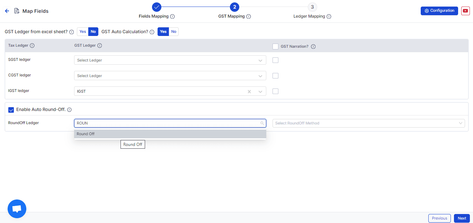Set GST Ledger from excel sheet to No
The image size is (473, 223).
pos(93,32)
